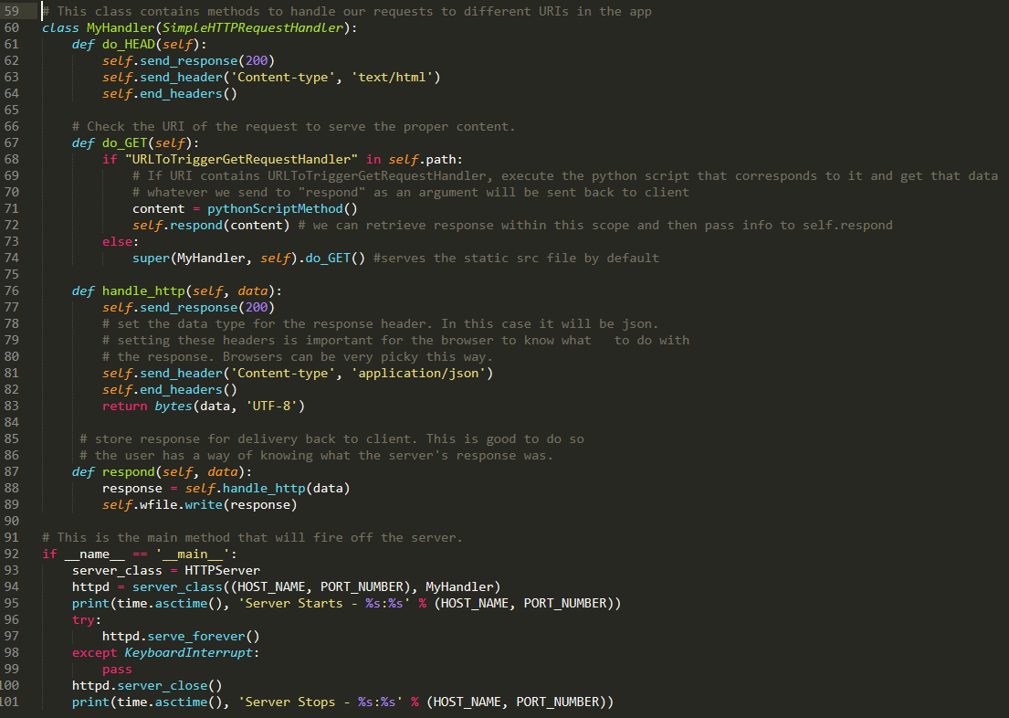Click the try keyword on line 96
This screenshot has height=718, width=1009.
[x=83, y=620]
